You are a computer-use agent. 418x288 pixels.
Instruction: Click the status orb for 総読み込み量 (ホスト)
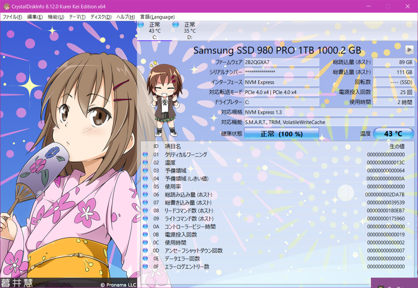[x=145, y=194]
